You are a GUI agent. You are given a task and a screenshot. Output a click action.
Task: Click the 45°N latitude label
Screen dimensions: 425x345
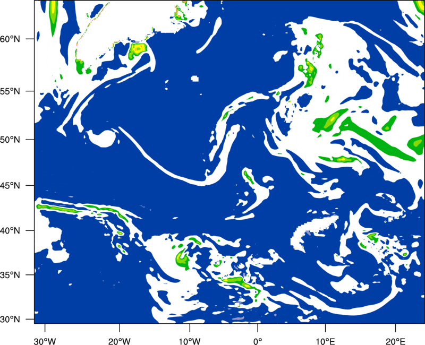pos(10,185)
